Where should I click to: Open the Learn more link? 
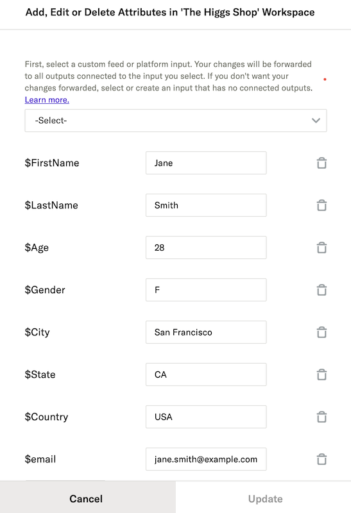[x=47, y=100]
